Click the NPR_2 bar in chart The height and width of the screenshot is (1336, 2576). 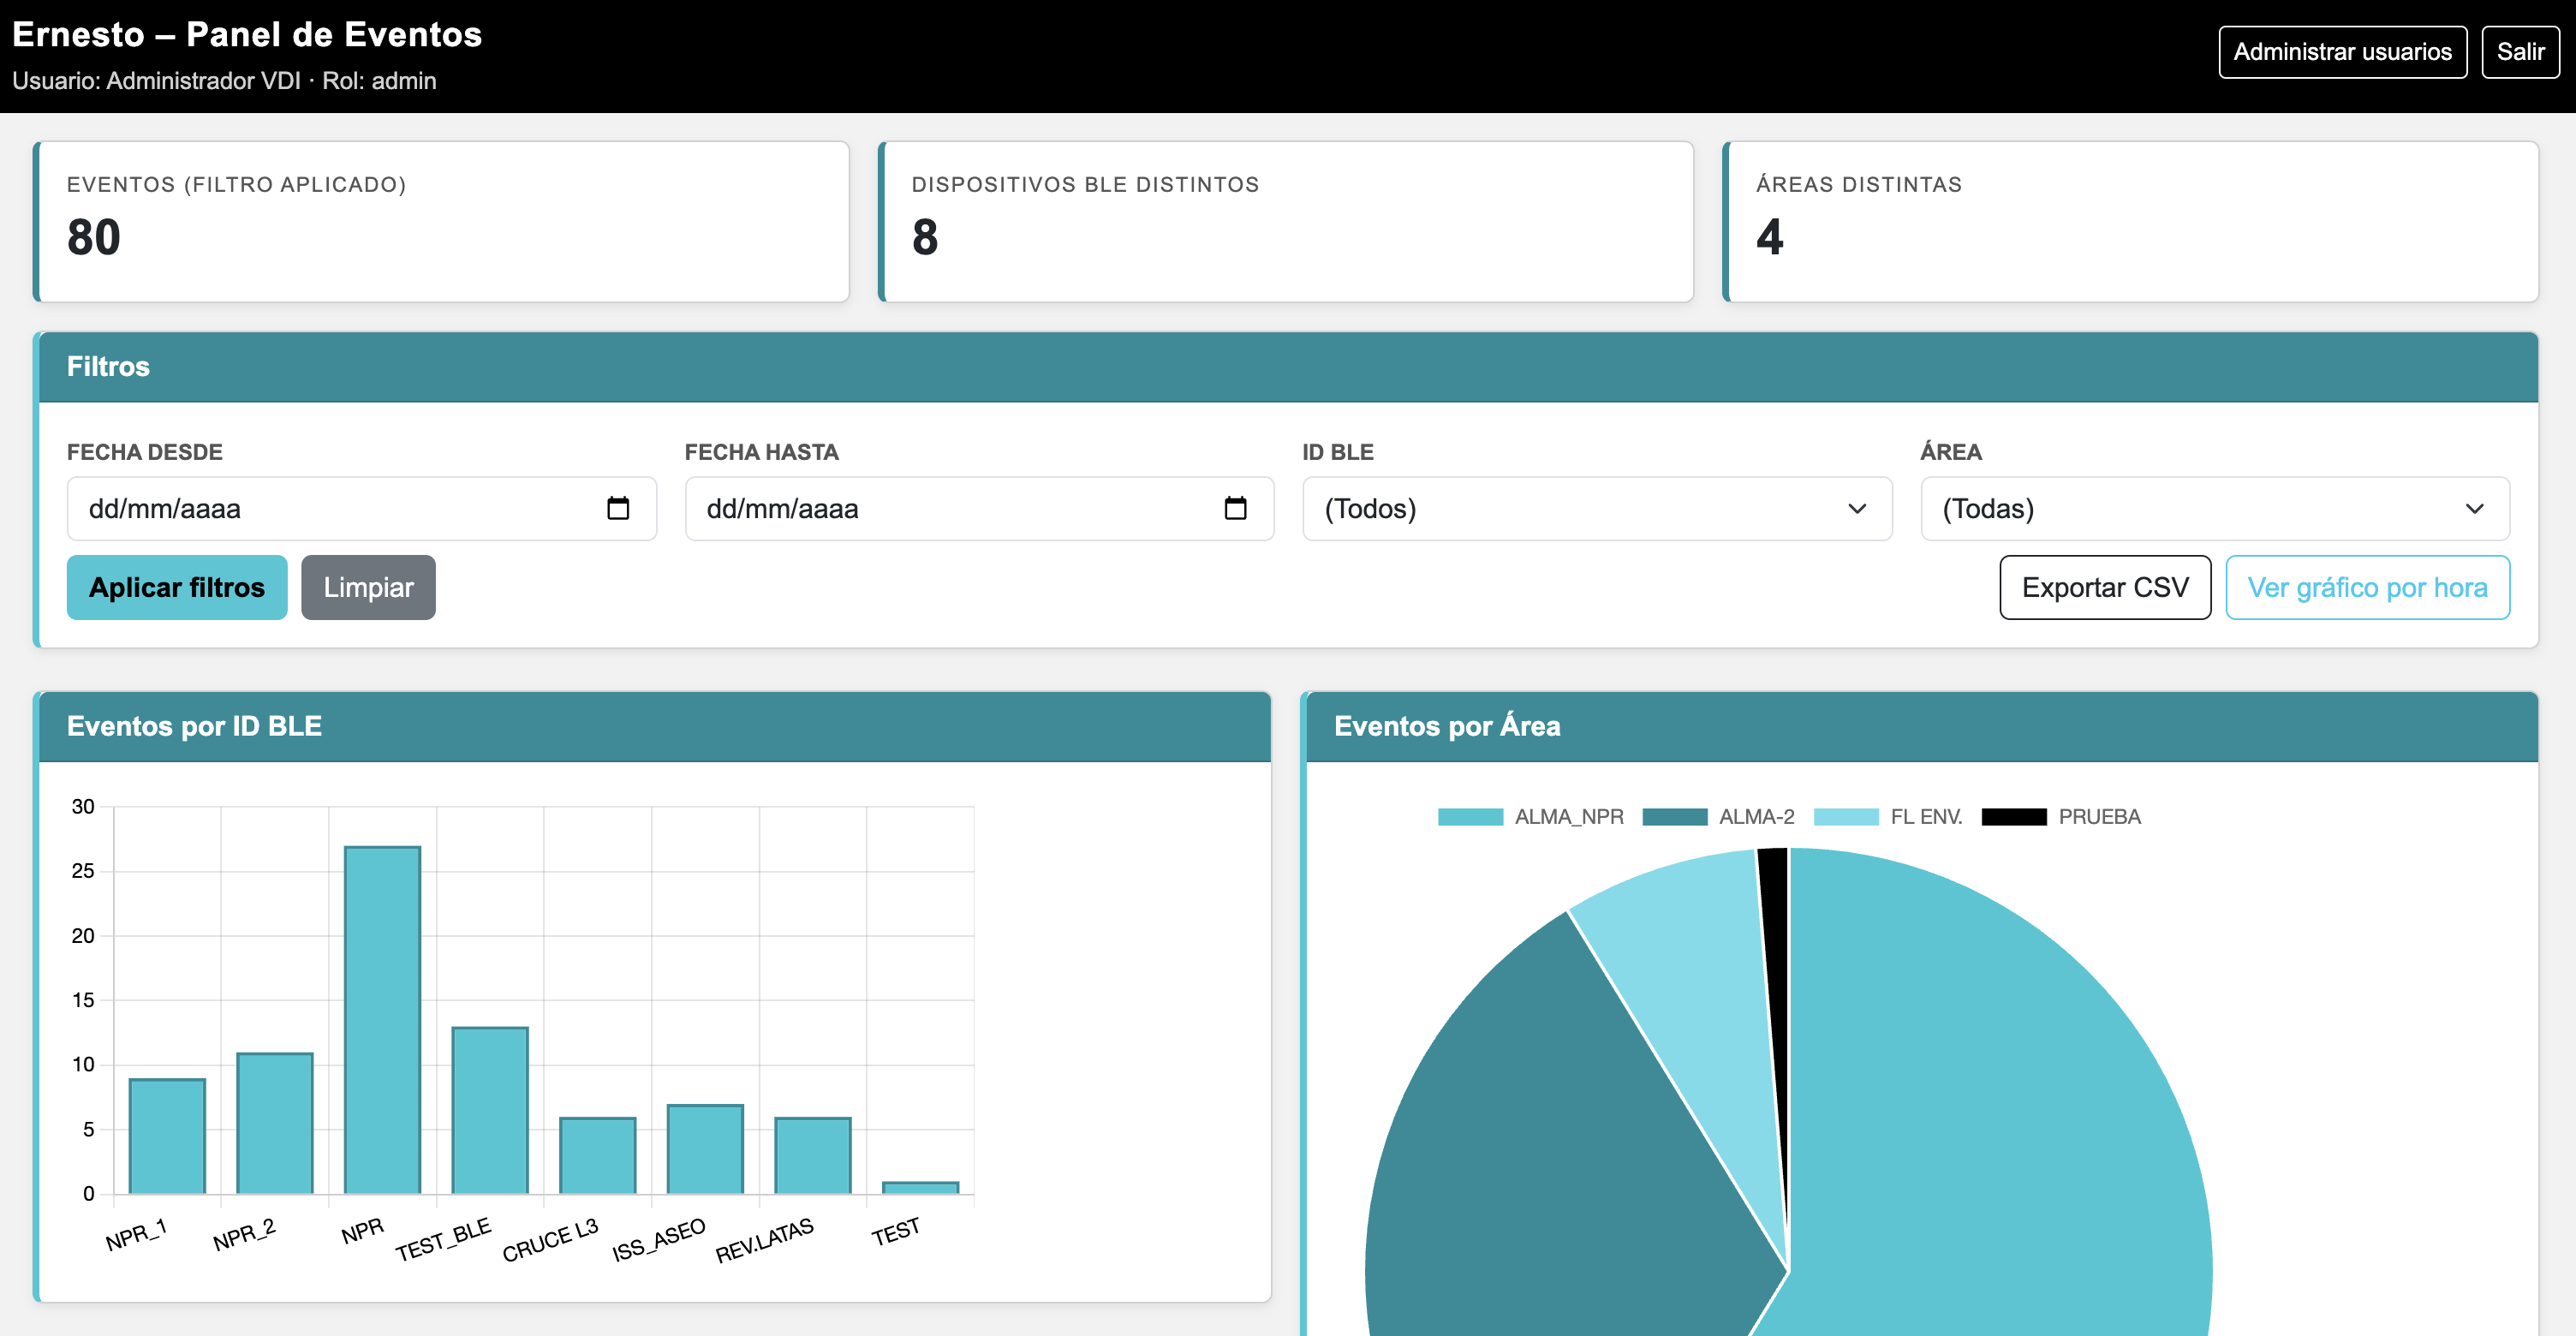pos(275,1123)
